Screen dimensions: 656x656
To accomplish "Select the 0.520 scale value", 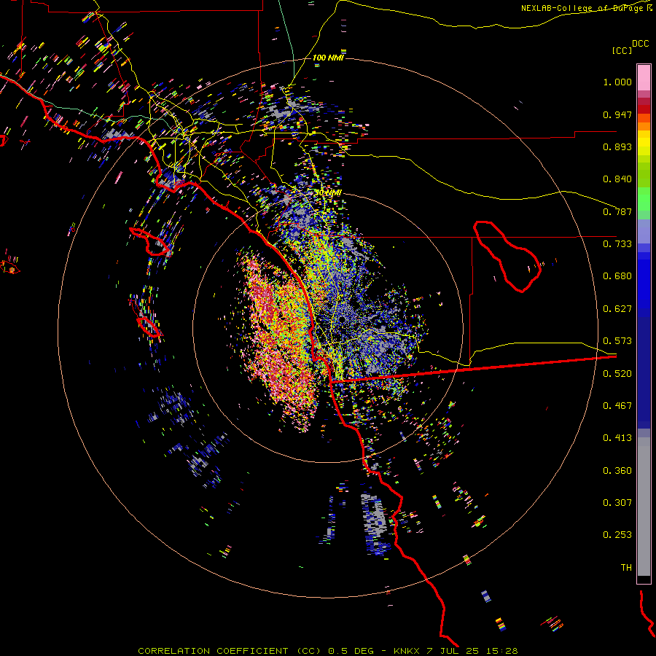I will point(617,374).
